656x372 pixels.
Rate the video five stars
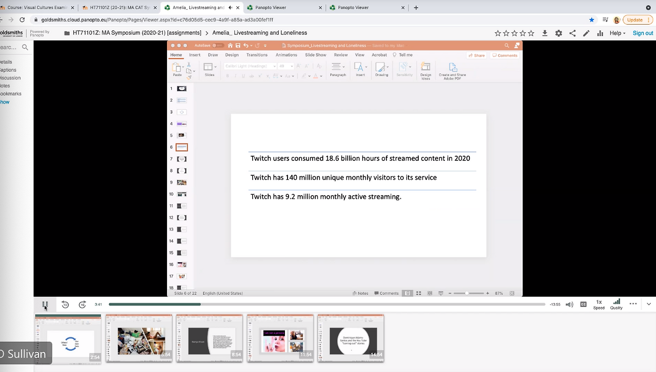(x=531, y=33)
